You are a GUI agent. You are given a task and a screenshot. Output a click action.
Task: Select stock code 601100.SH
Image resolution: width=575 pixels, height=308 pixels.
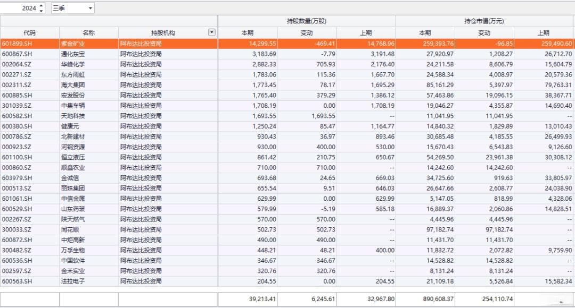click(30, 157)
